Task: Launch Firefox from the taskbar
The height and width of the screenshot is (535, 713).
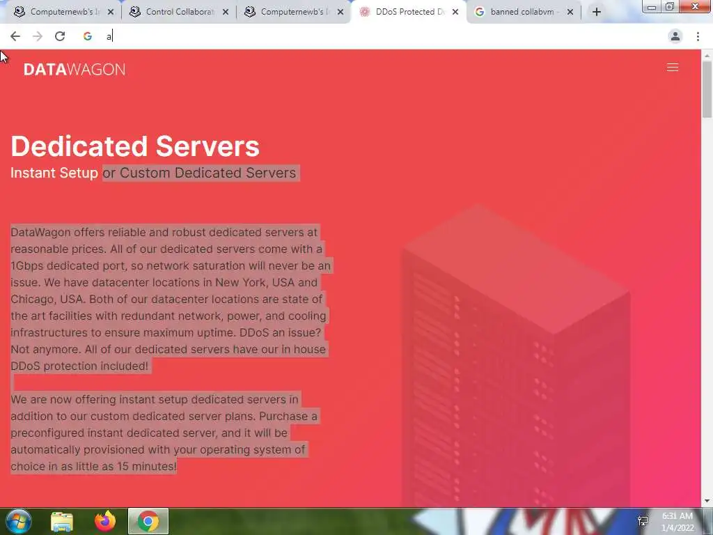Action: coord(105,521)
